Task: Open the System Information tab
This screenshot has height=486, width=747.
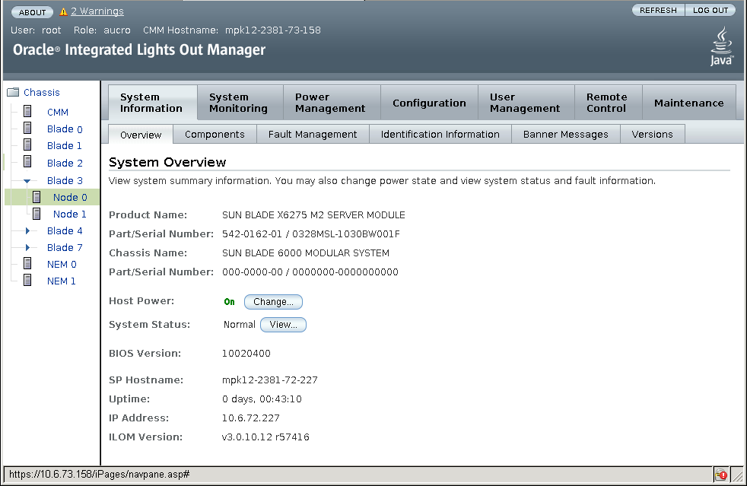Action: point(152,103)
